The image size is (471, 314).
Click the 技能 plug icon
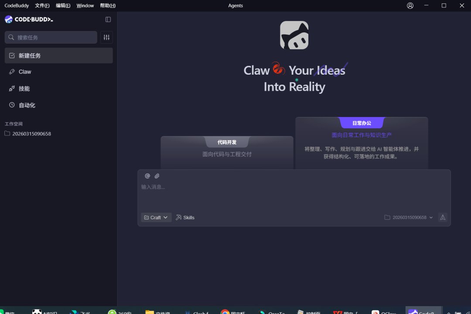pyautogui.click(x=12, y=89)
